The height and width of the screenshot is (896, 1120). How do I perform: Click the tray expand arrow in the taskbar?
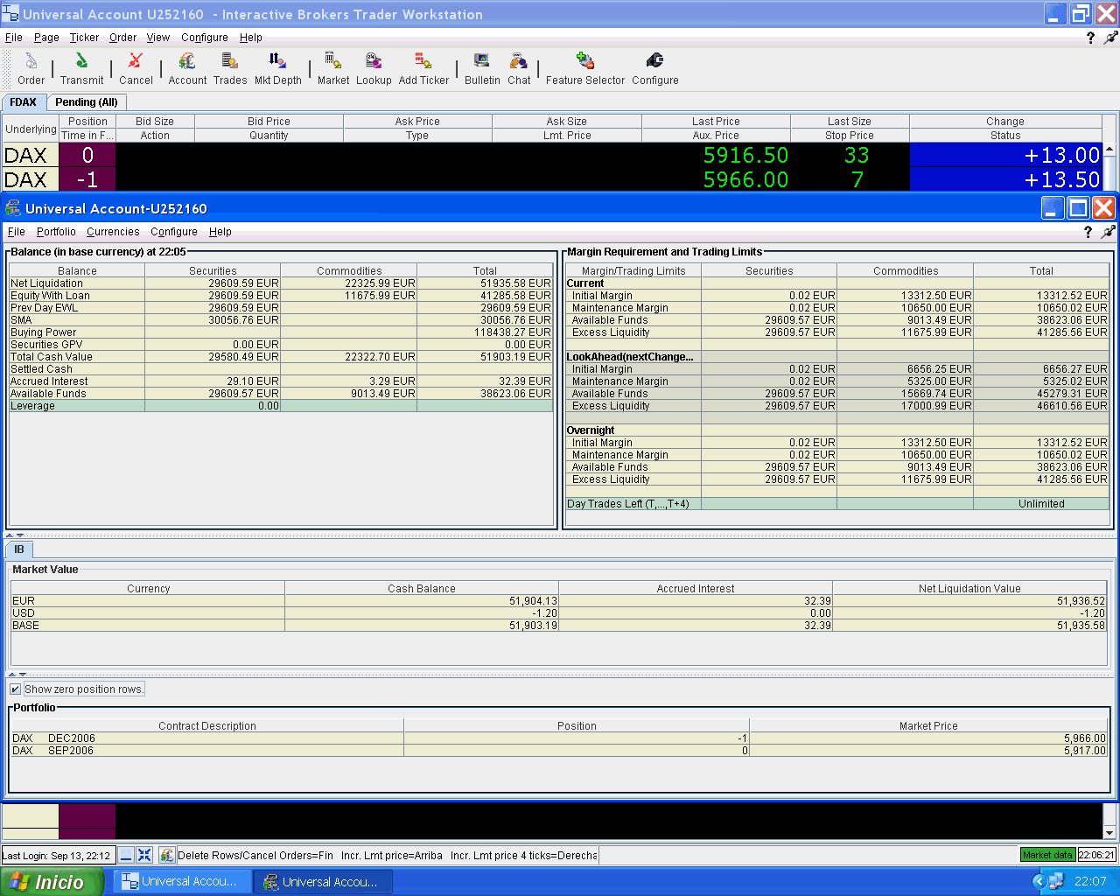[1039, 881]
